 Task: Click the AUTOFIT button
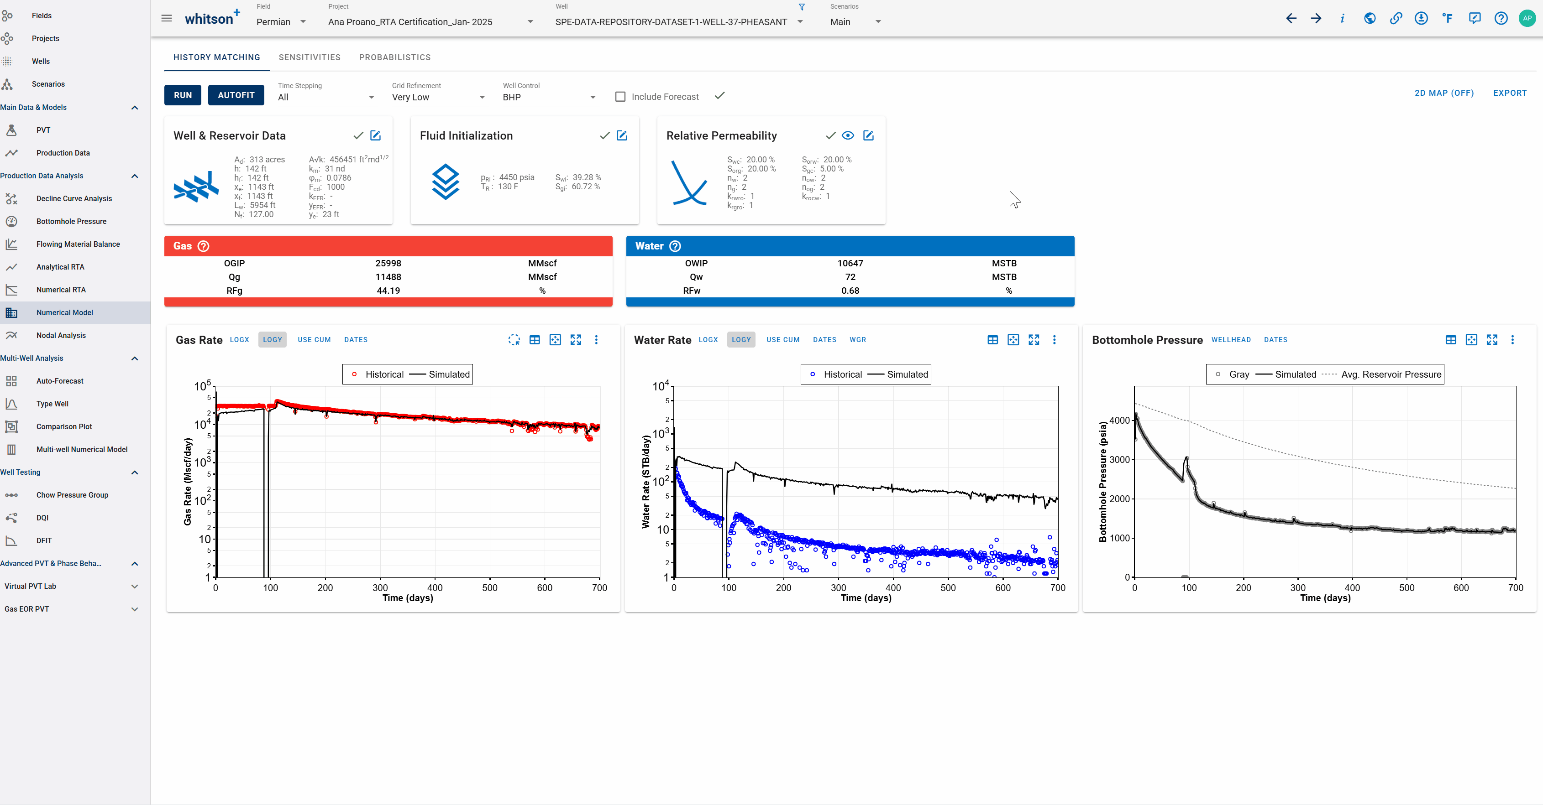click(x=236, y=95)
